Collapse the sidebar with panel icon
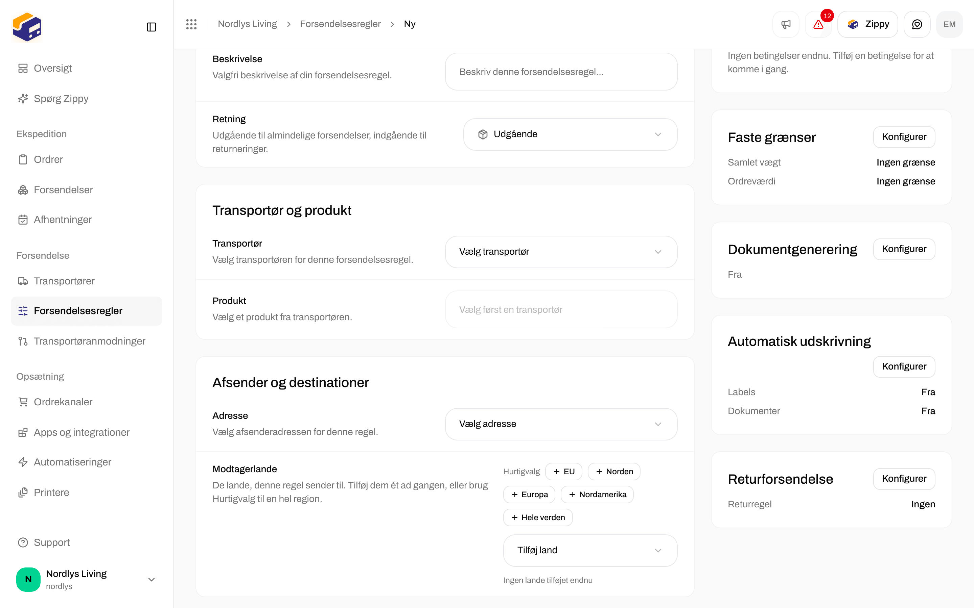This screenshot has height=608, width=974. coord(151,27)
